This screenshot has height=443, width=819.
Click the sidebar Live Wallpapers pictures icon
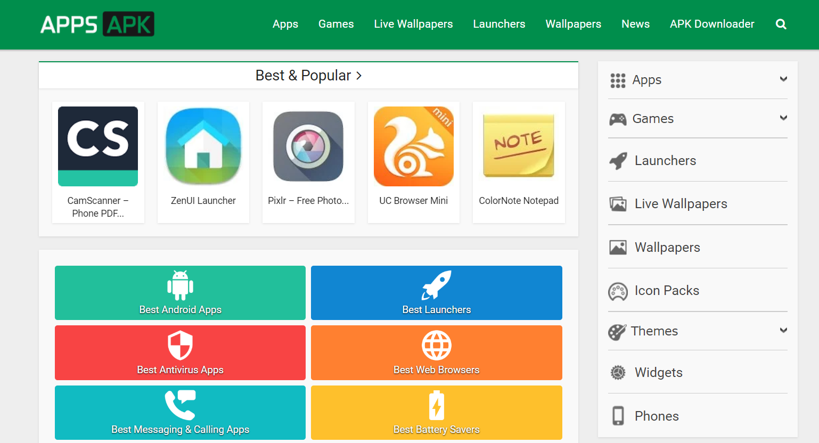pyautogui.click(x=618, y=204)
